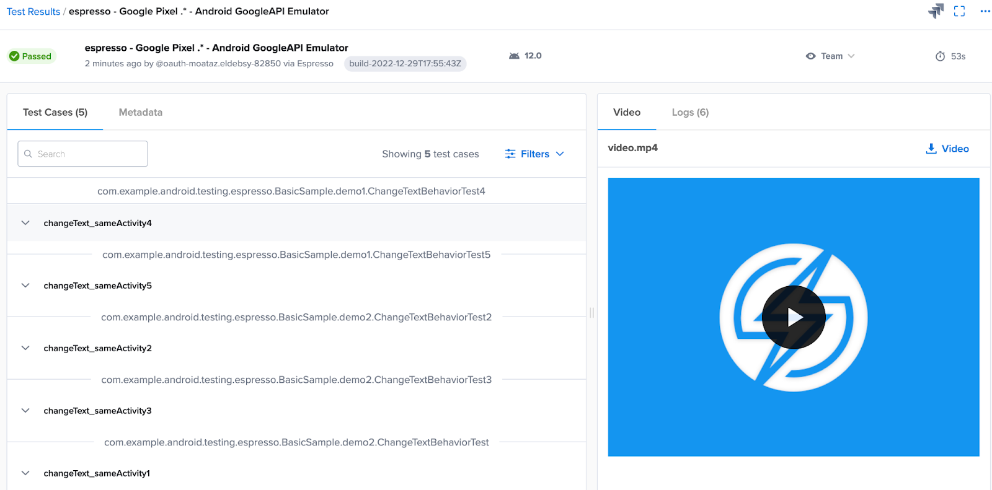Expand changeText_sameActivity1 chevron
Image resolution: width=992 pixels, height=490 pixels.
tap(25, 473)
